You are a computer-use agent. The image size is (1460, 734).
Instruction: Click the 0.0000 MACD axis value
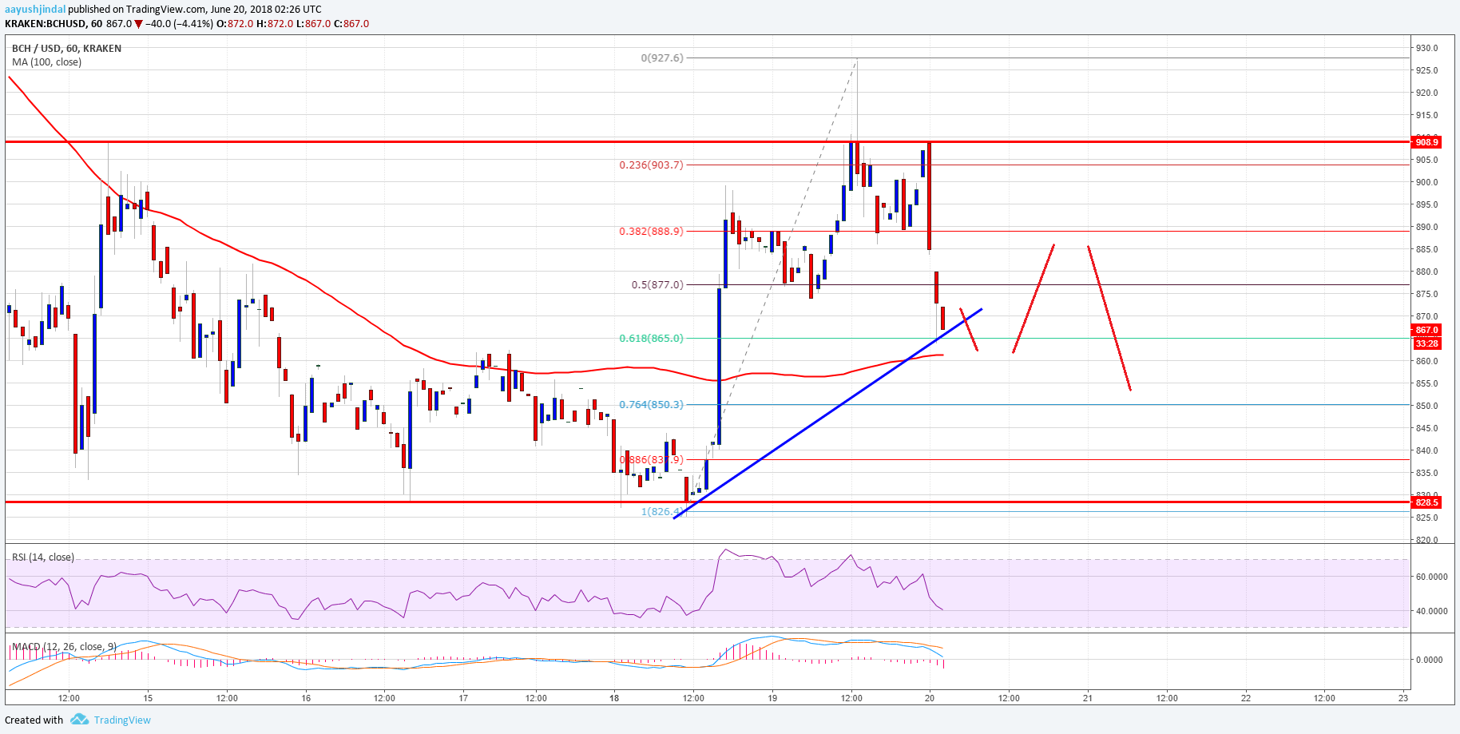(x=1429, y=660)
